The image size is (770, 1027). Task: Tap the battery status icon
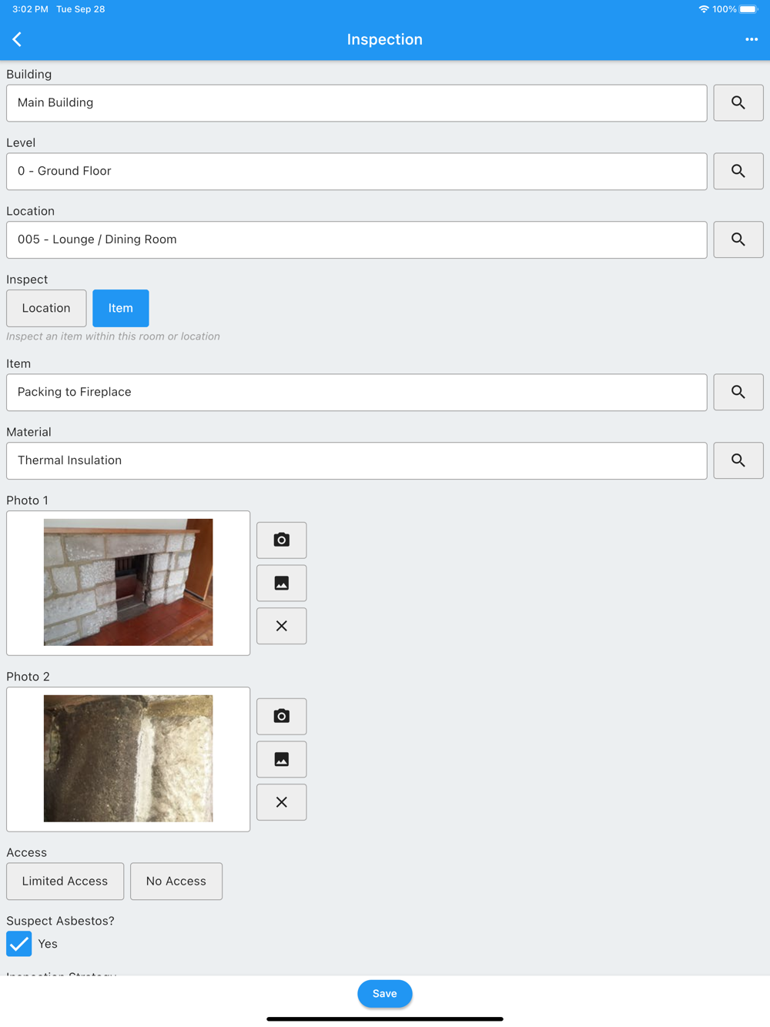pos(749,9)
